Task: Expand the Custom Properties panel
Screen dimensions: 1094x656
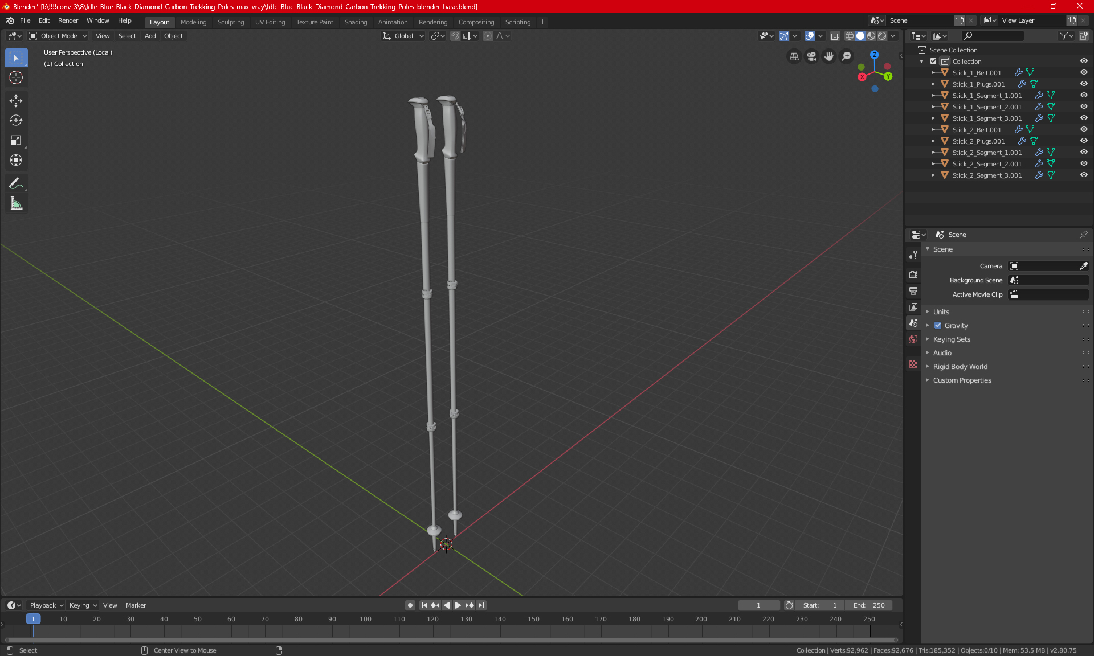Action: 962,380
